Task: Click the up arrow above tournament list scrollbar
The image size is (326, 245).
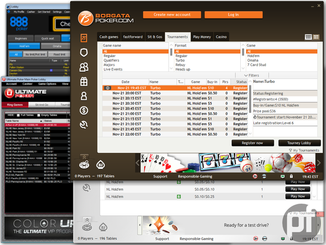Action: pos(250,82)
